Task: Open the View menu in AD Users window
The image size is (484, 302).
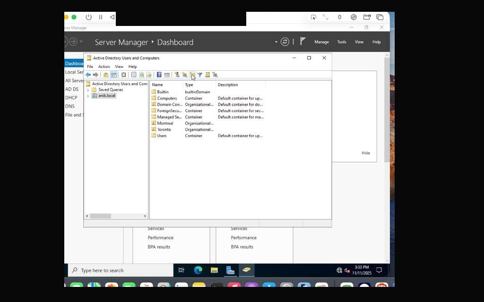Action: click(x=119, y=67)
